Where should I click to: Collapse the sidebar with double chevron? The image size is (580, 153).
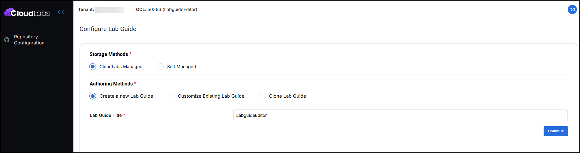tap(61, 12)
